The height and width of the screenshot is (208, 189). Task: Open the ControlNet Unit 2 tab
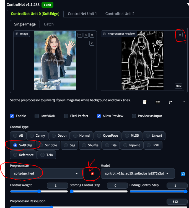click(x=120, y=14)
